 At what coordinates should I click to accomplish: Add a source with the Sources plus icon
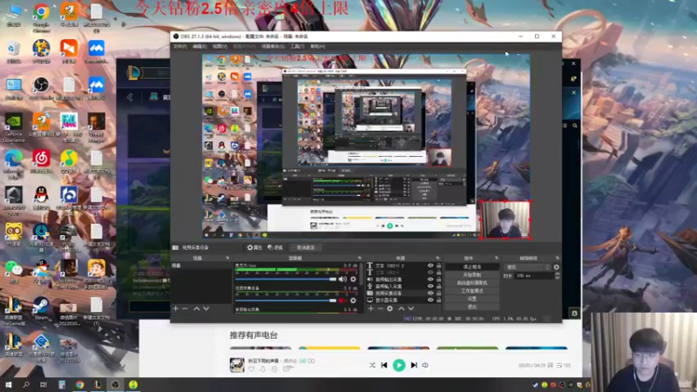371,308
